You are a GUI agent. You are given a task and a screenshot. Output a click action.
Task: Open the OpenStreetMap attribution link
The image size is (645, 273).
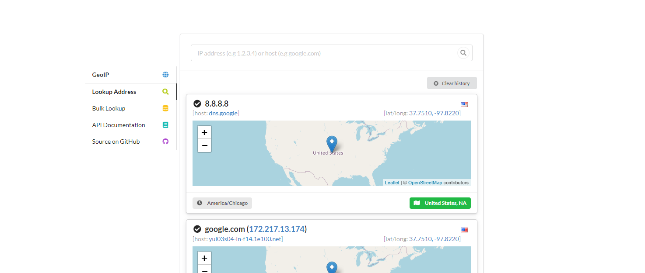click(425, 183)
